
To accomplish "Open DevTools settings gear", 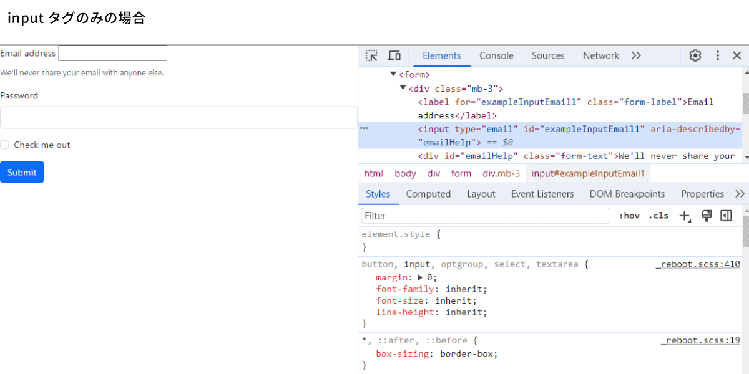I will [x=695, y=55].
